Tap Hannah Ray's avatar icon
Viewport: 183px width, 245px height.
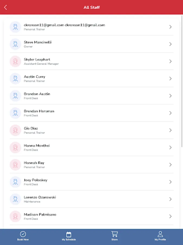coord(15,165)
